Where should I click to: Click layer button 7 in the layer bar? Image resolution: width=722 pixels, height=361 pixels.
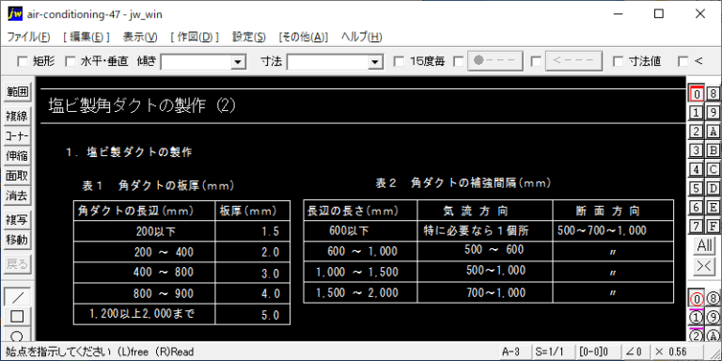(697, 226)
